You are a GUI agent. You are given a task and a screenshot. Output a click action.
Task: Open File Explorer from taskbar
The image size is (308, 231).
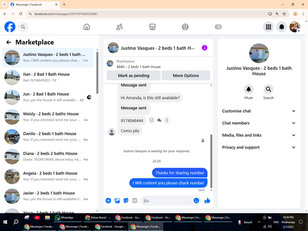pyautogui.click(x=47, y=217)
